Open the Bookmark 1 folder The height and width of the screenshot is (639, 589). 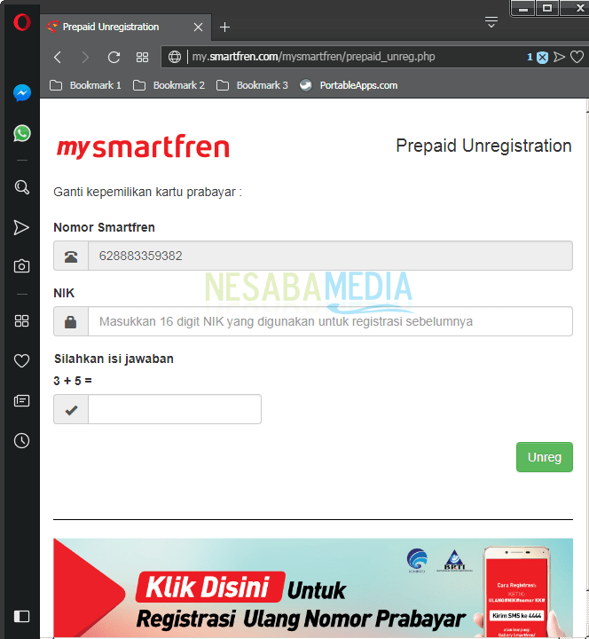[85, 85]
